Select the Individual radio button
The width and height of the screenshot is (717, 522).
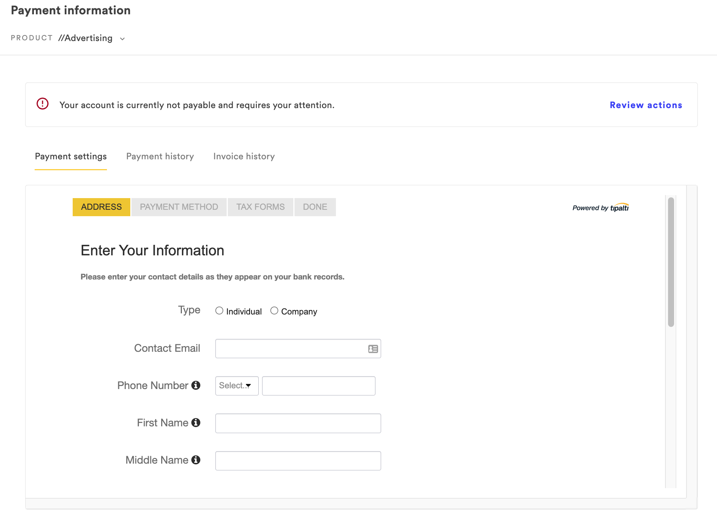point(219,311)
